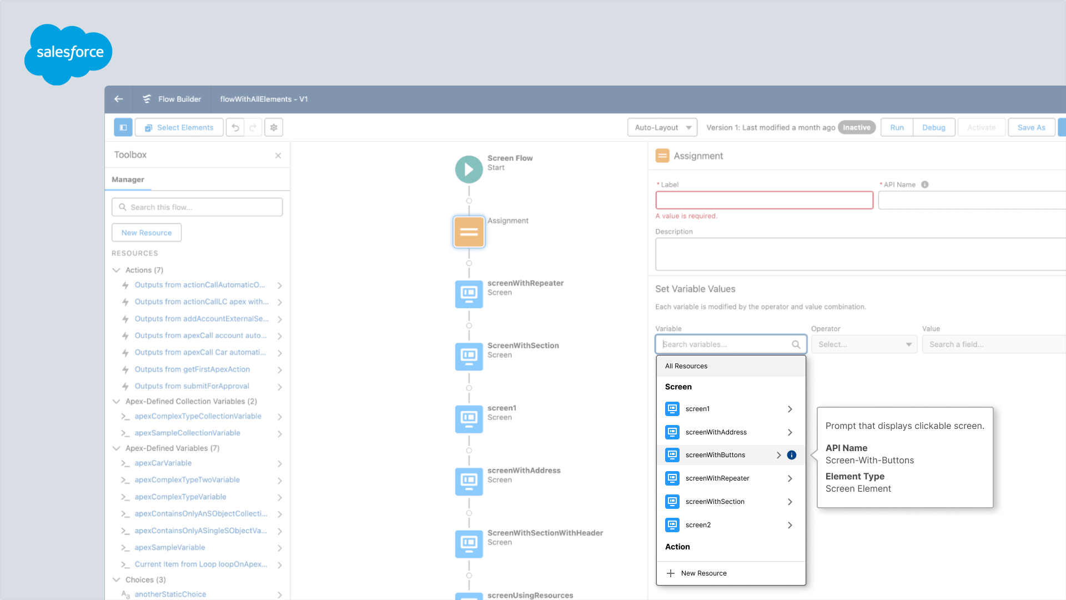Select the Manager tab

128,179
